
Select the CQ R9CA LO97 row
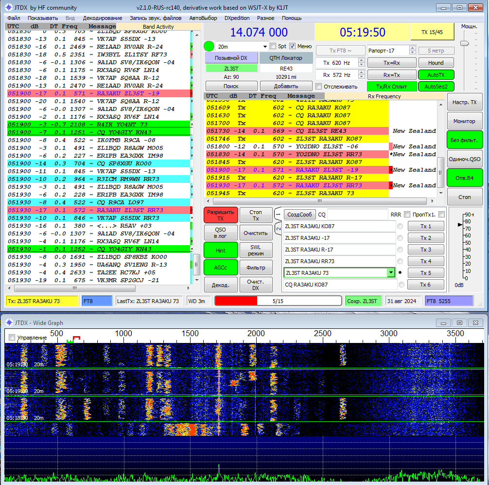tap(99, 202)
